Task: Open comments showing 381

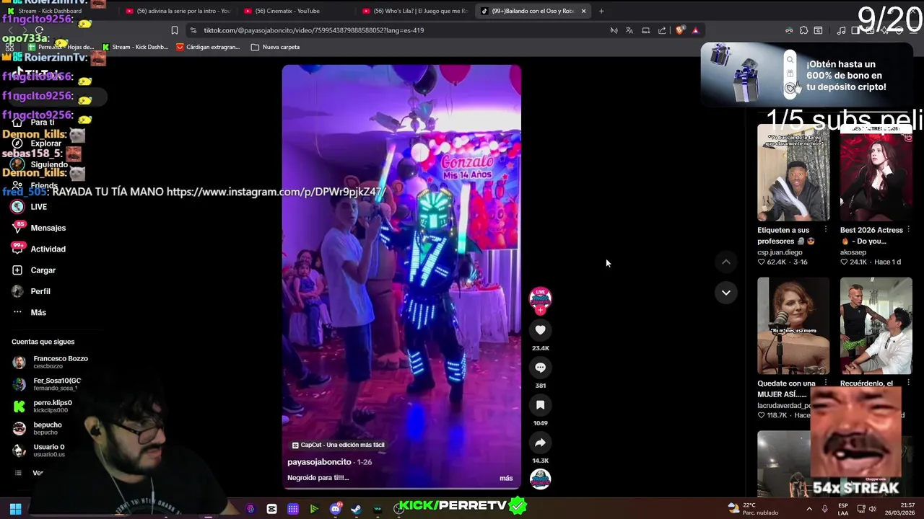Action: coord(540,368)
